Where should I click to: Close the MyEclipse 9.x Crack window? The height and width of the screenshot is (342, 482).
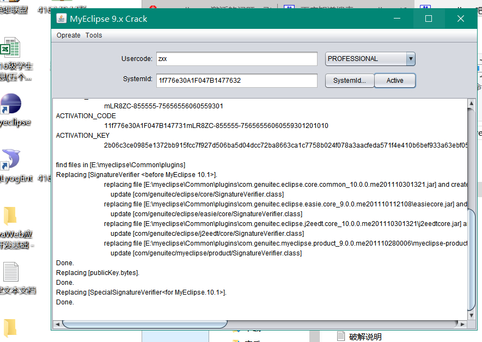[460, 19]
